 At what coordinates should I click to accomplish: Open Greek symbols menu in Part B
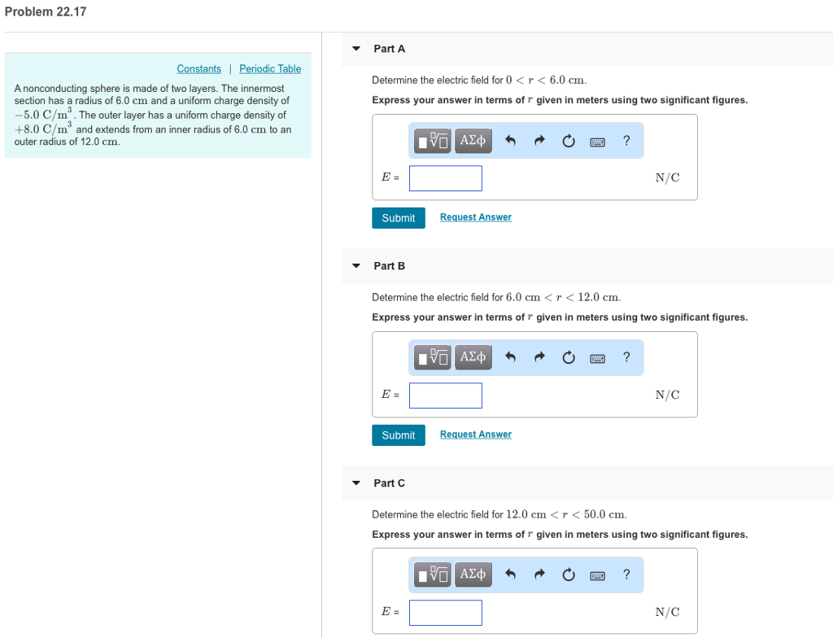(x=473, y=357)
